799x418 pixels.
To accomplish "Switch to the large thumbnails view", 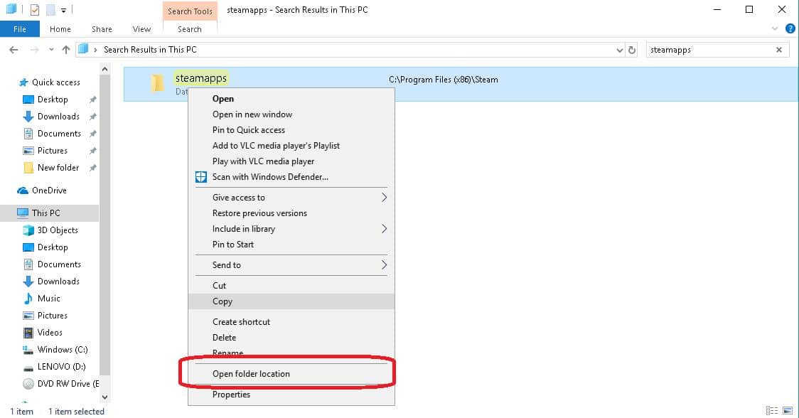I will click(x=788, y=410).
